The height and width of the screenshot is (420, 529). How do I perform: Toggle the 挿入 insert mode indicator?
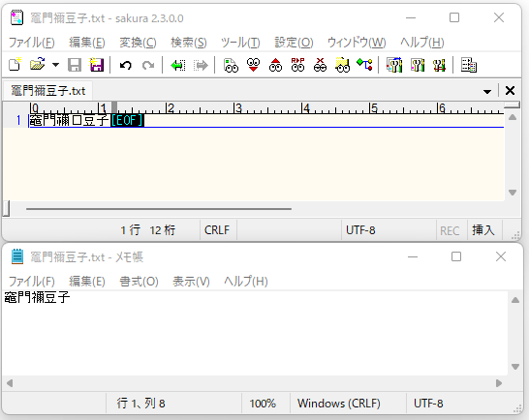[x=483, y=230]
